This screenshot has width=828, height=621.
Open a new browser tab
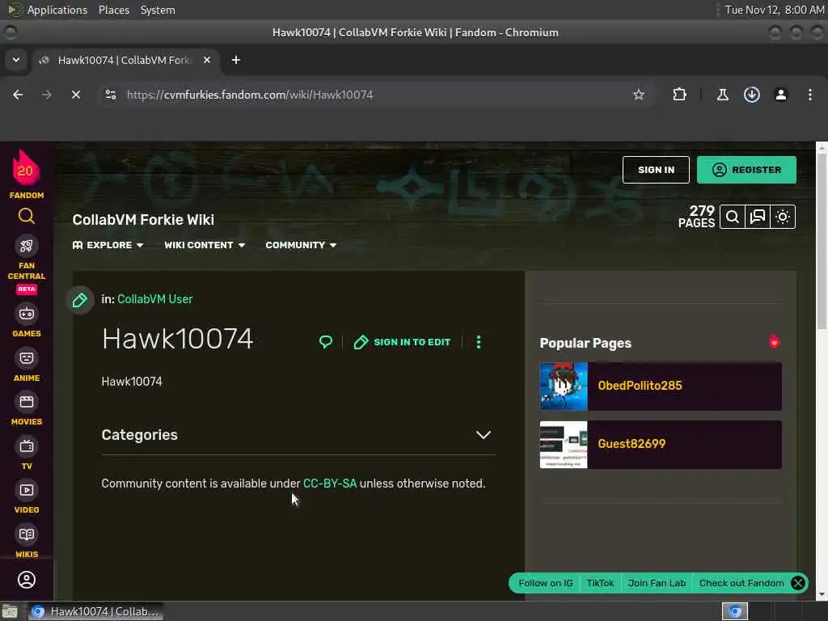(x=236, y=60)
